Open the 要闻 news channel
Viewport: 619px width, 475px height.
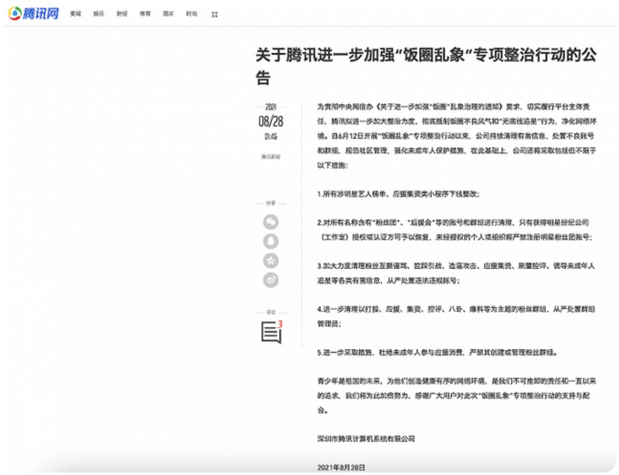(x=76, y=15)
